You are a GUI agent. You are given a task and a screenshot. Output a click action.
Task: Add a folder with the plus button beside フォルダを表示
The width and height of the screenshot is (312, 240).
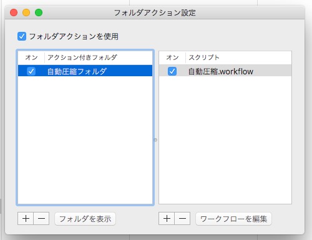click(26, 219)
